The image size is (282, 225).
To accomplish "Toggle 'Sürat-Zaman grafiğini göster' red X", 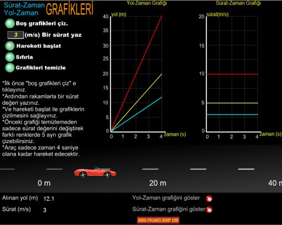I will click(x=209, y=209).
